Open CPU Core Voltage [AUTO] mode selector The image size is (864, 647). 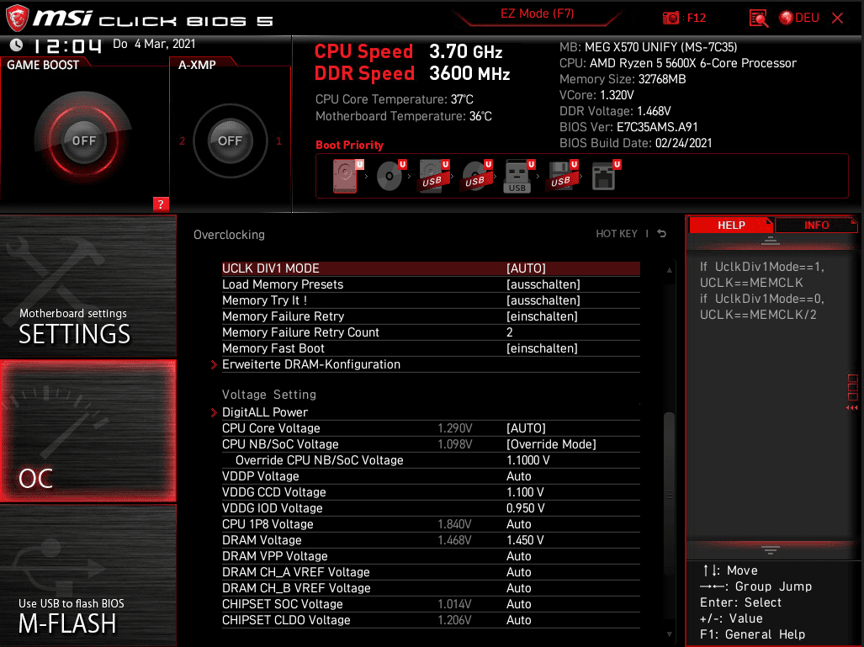pos(526,428)
